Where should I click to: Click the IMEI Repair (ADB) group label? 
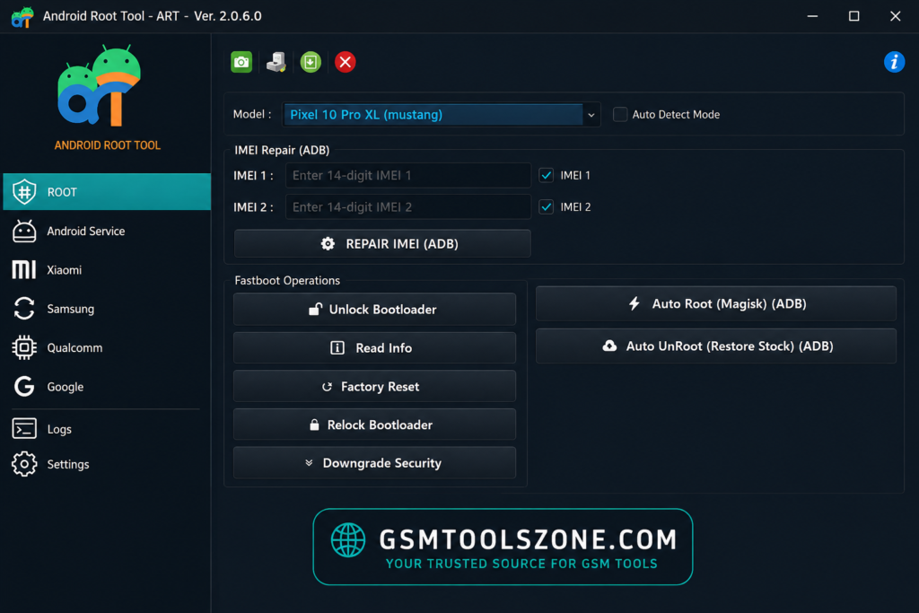[282, 150]
